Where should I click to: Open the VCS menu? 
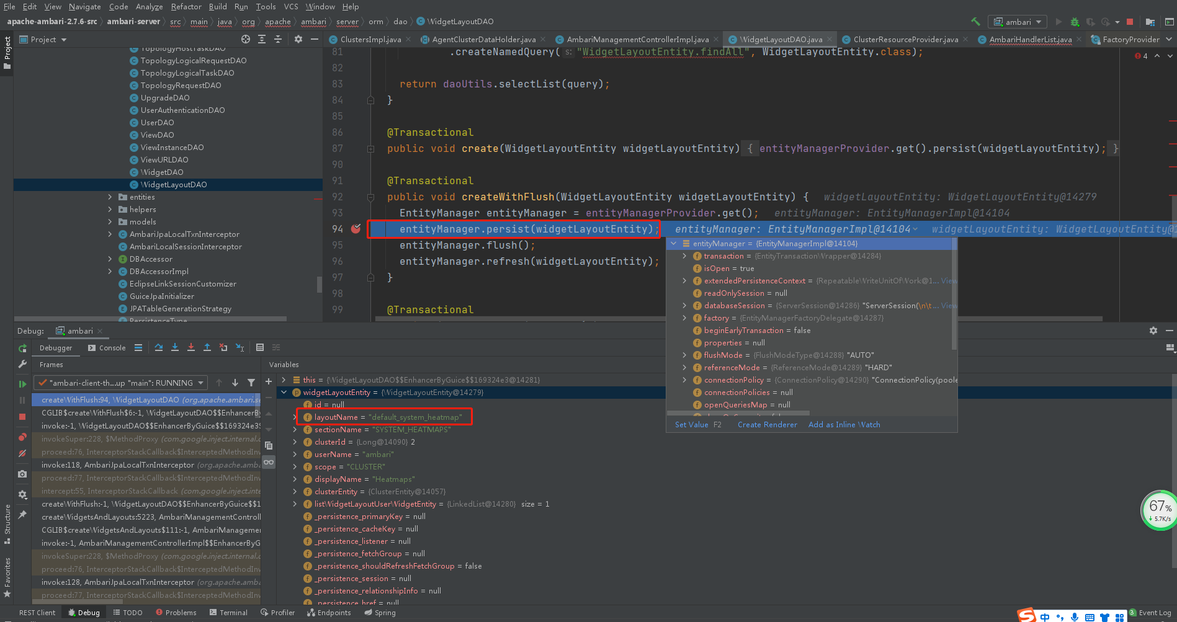pyautogui.click(x=291, y=7)
